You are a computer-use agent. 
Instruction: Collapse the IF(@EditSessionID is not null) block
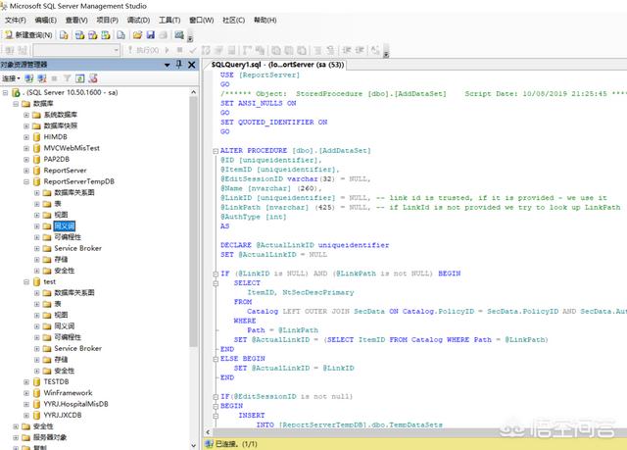tap(216, 397)
